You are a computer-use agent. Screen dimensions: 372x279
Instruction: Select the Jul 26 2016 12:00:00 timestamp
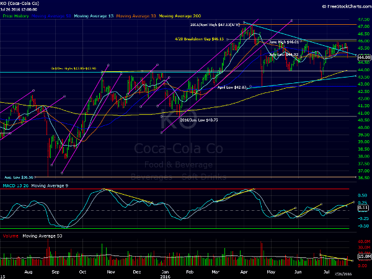click(19, 9)
